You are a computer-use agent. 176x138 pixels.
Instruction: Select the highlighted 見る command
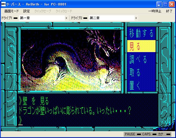coord(141,46)
